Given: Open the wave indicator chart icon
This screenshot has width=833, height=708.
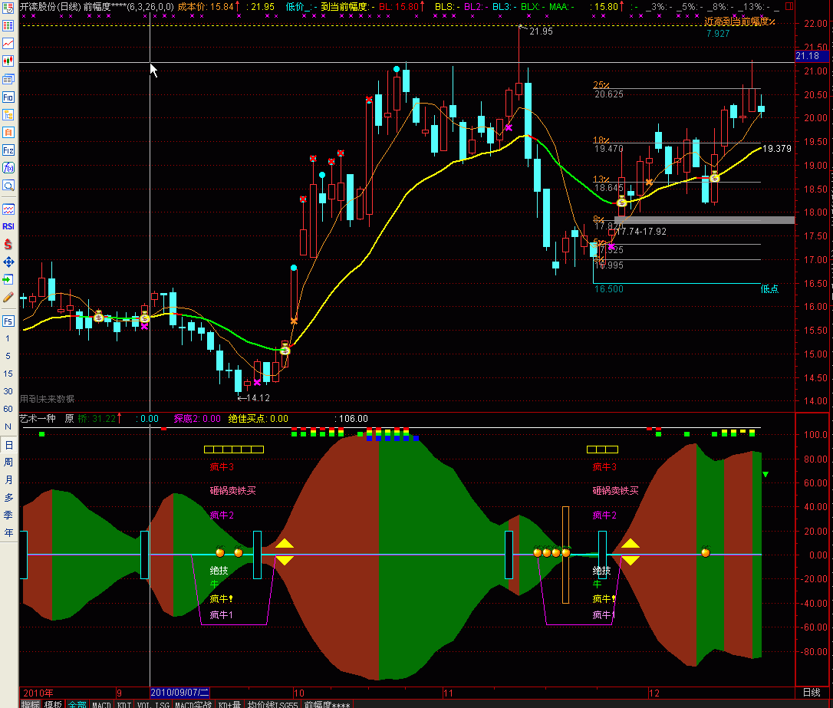Looking at the screenshot, I should 8,209.
